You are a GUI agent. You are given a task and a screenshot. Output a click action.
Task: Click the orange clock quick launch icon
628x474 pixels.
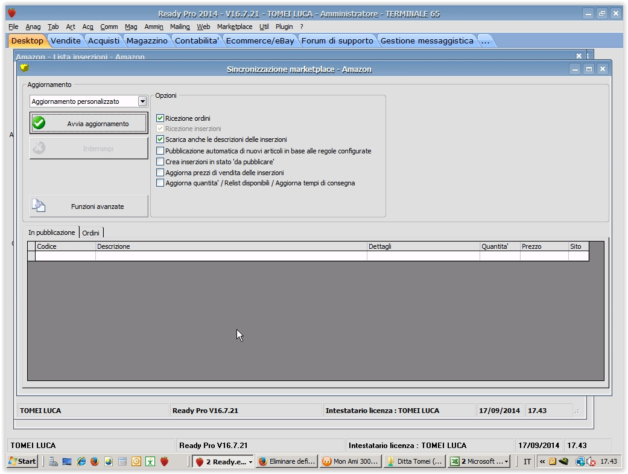(x=136, y=461)
